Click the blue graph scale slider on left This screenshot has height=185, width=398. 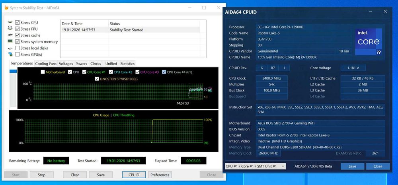(x=13, y=71)
